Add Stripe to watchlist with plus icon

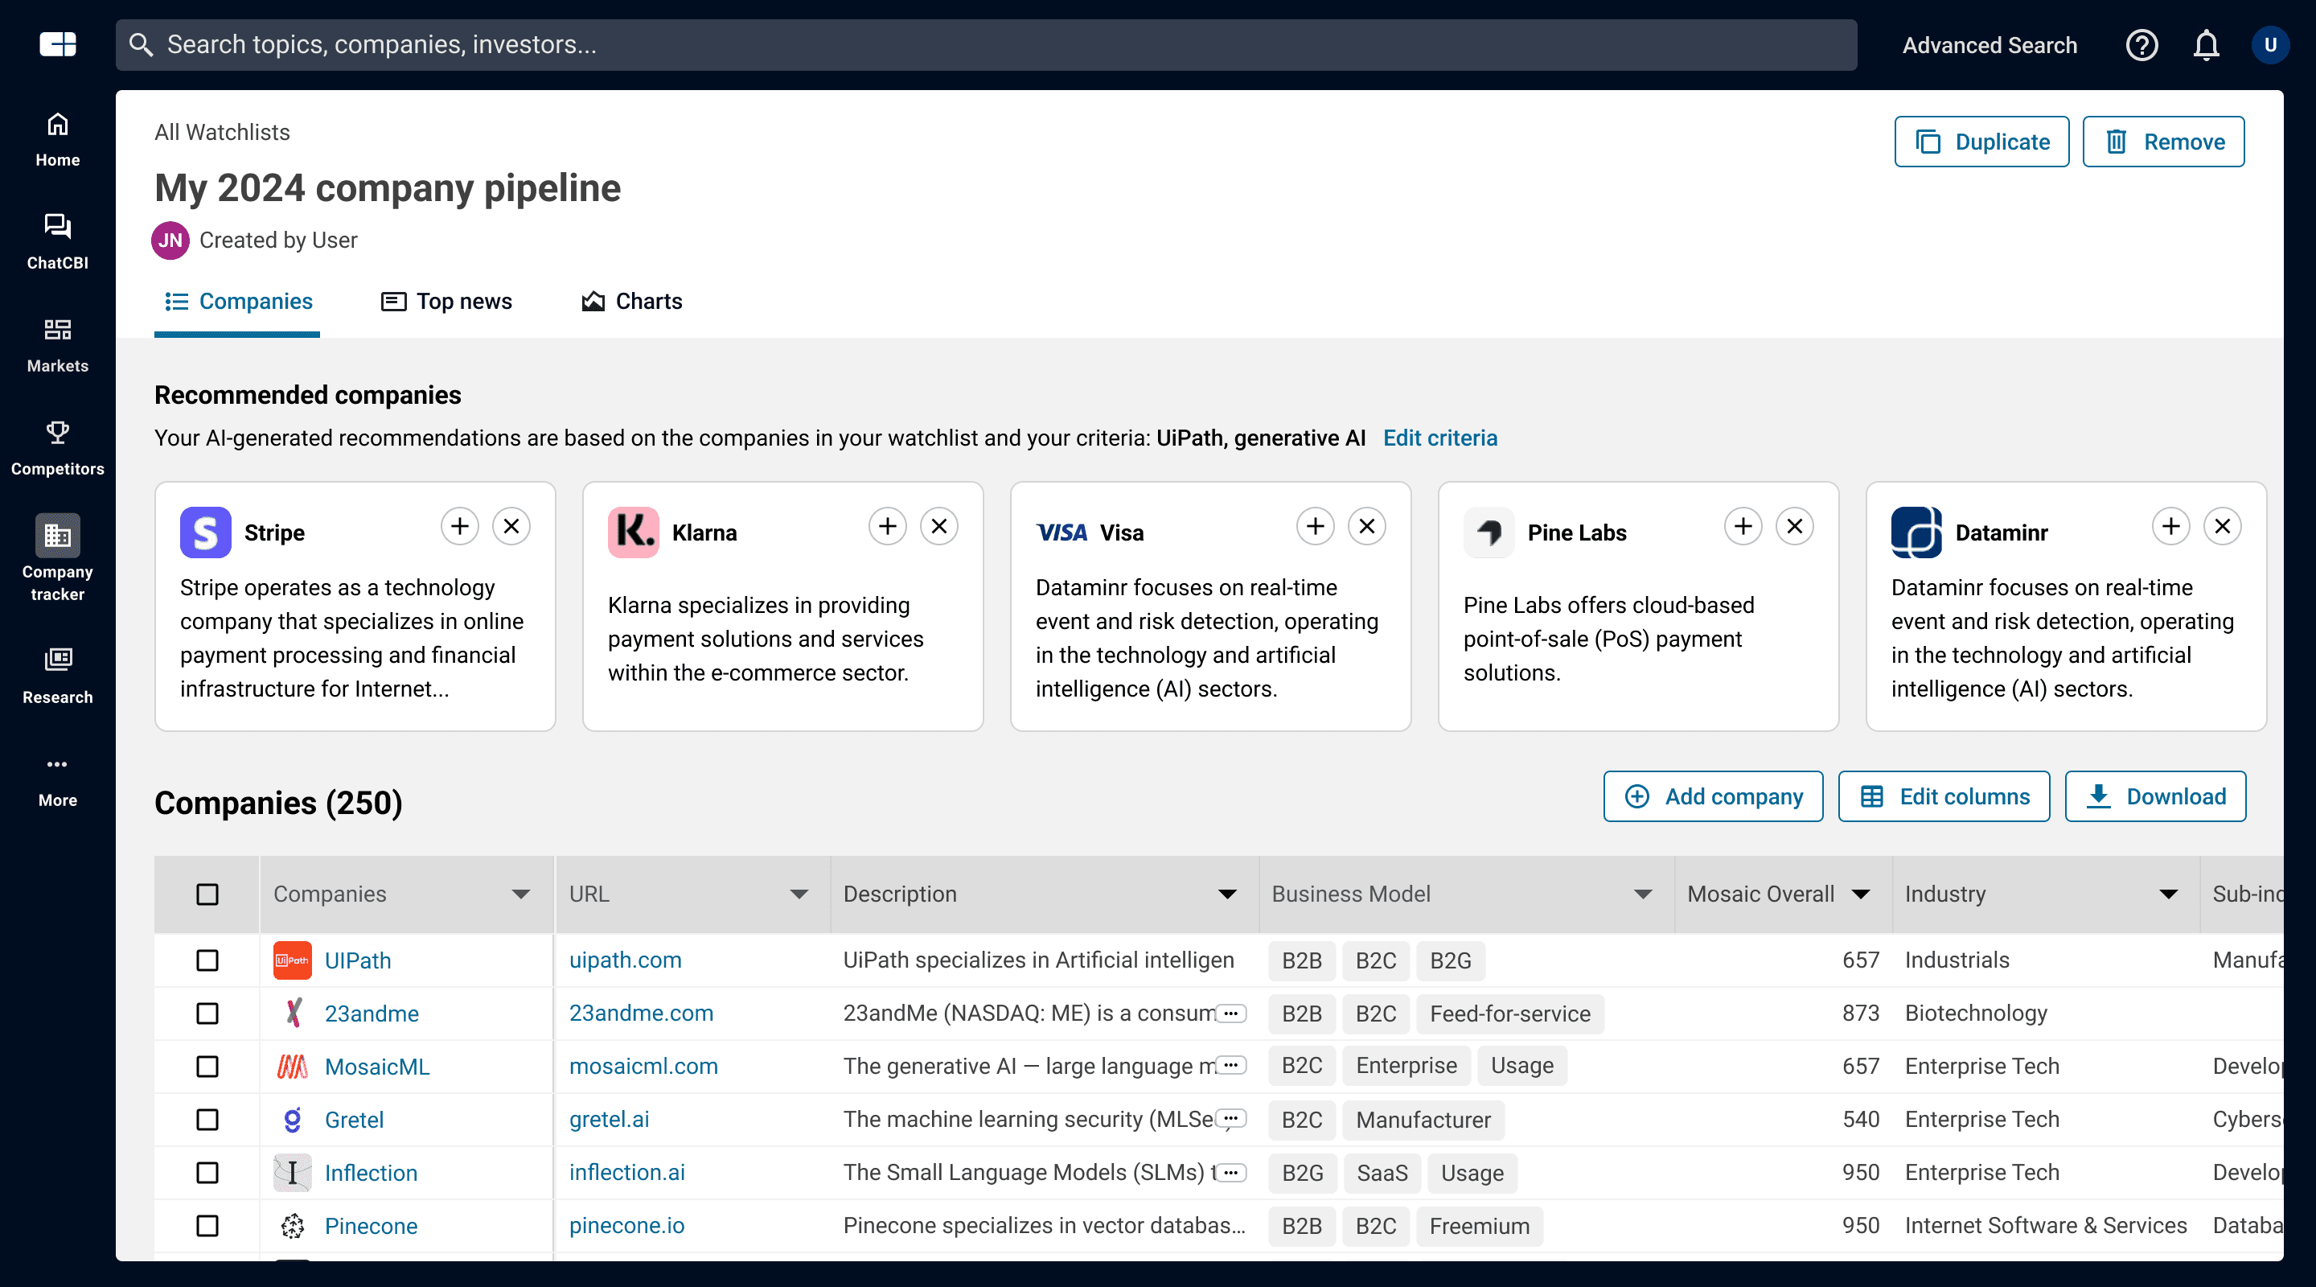tap(459, 526)
